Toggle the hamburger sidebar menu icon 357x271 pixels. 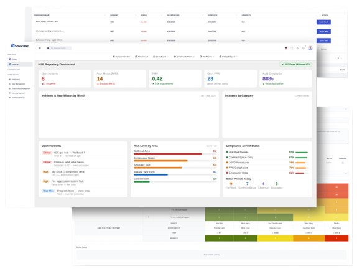click(40, 48)
